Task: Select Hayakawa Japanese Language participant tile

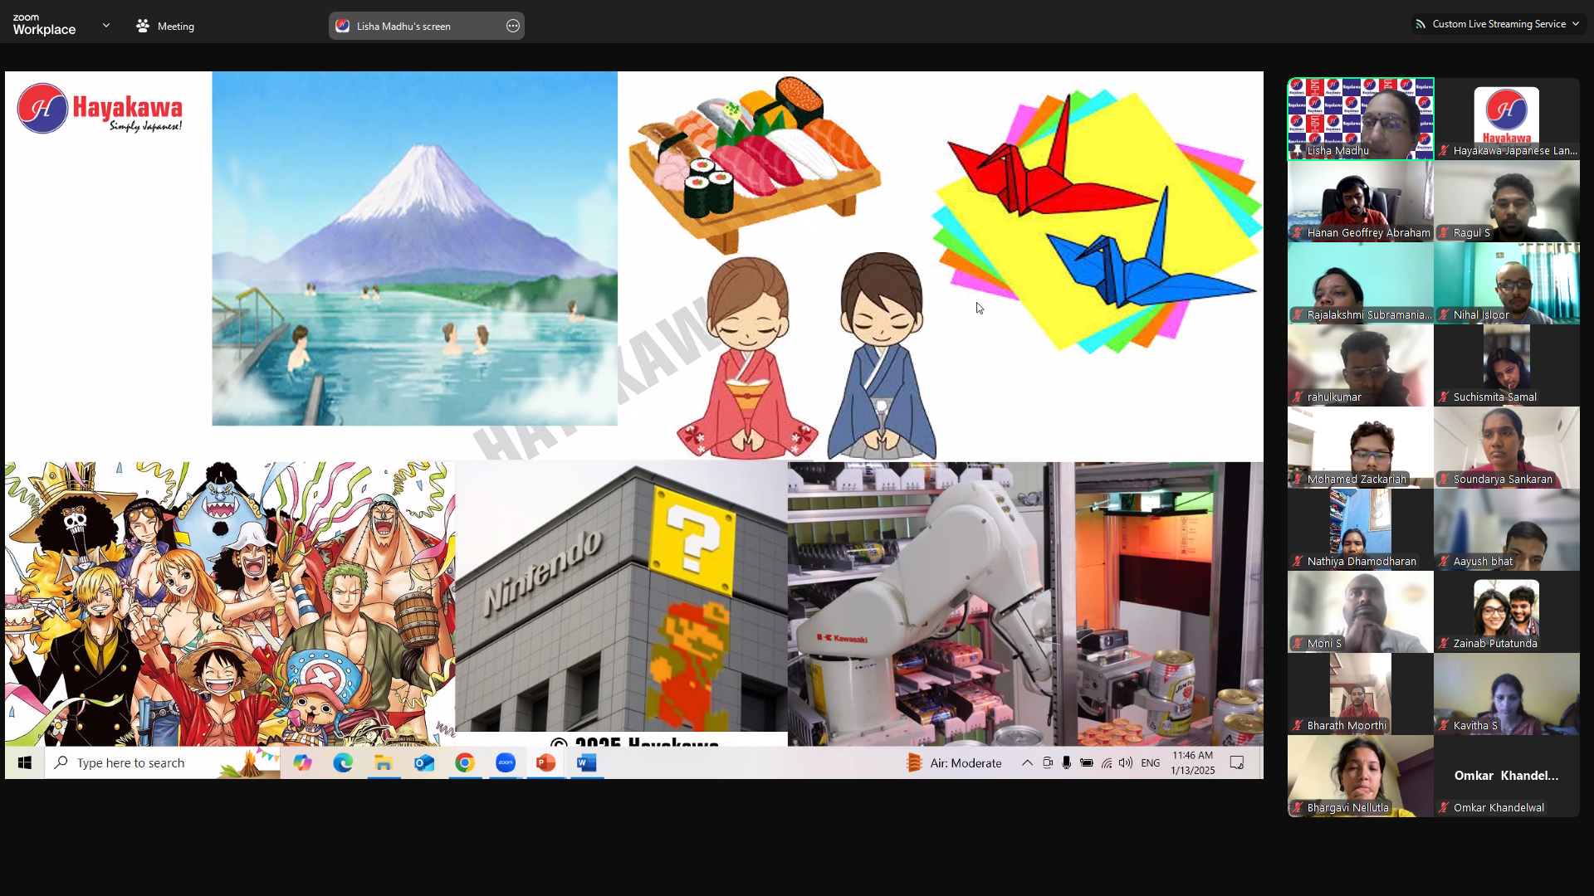Action: 1507,119
